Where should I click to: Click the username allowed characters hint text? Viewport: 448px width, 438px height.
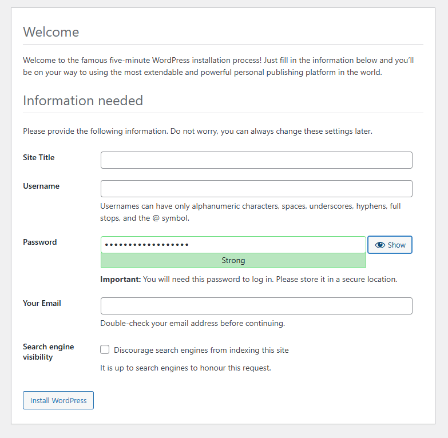pyautogui.click(x=250, y=212)
